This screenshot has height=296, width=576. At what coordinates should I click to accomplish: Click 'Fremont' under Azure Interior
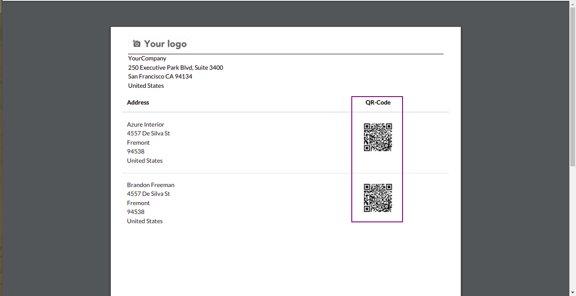(139, 142)
